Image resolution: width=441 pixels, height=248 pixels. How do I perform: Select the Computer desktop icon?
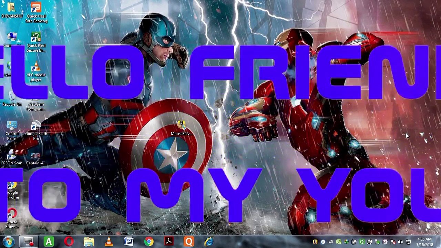tap(12, 40)
